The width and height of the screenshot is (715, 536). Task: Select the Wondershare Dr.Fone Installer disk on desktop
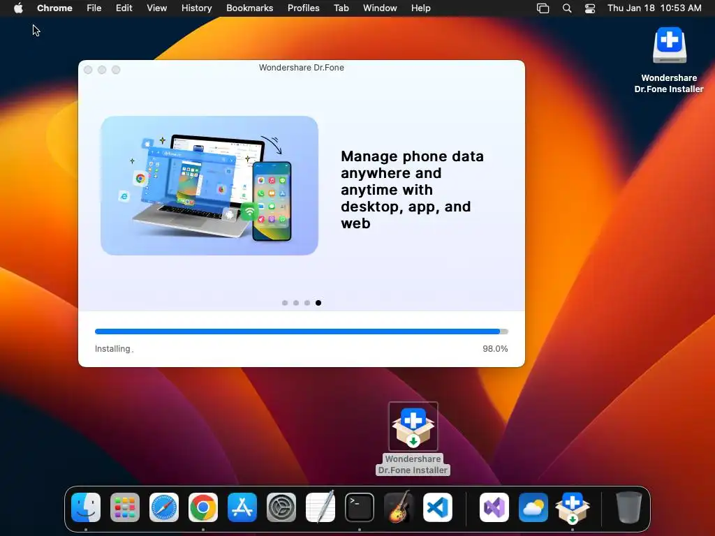point(669,45)
